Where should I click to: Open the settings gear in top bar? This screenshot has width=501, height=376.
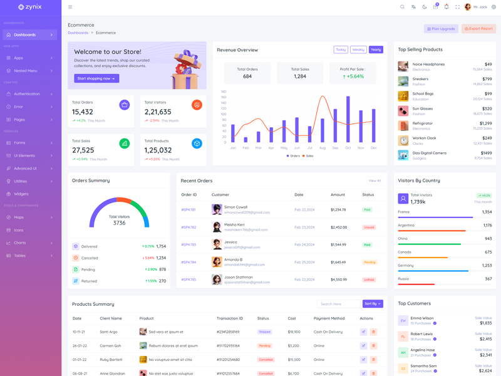[493, 7]
